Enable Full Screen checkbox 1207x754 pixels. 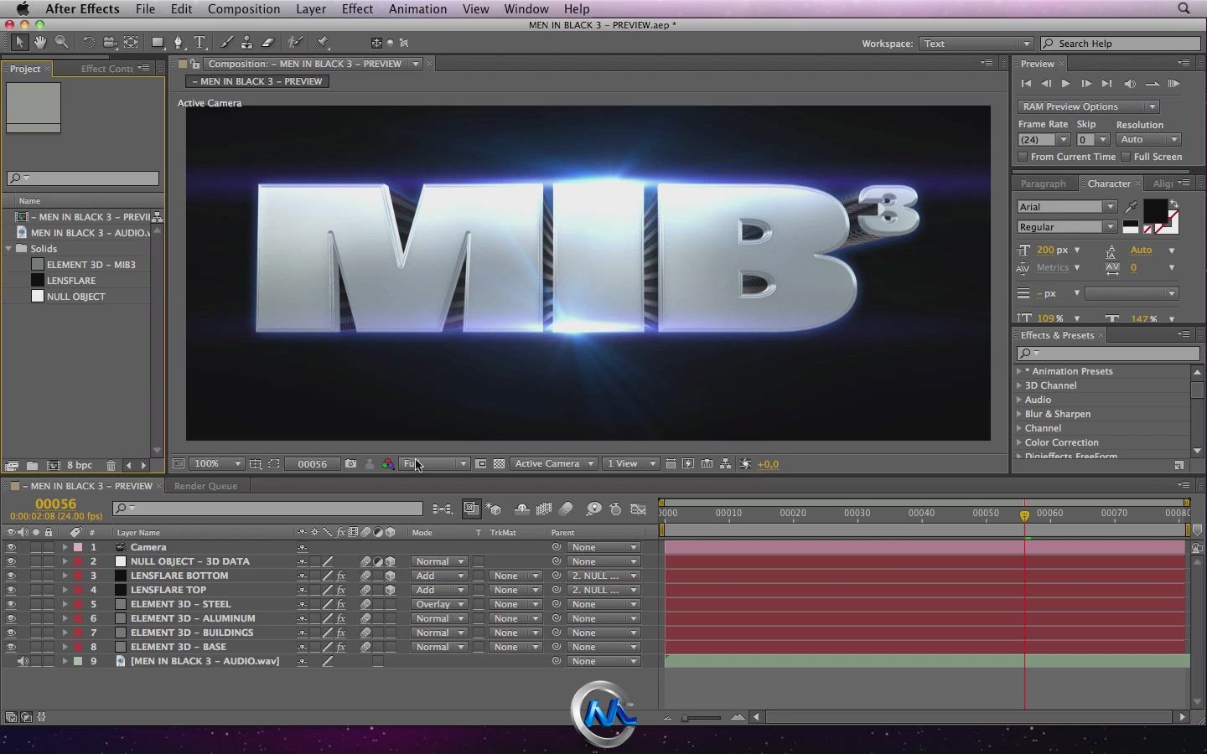(x=1126, y=157)
